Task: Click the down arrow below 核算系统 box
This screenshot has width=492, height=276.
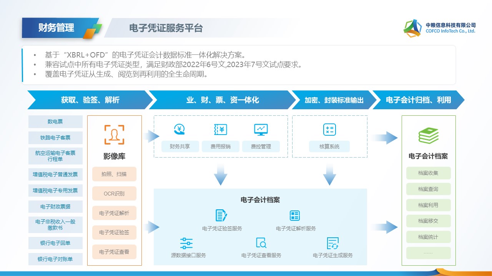Action: coord(329,174)
